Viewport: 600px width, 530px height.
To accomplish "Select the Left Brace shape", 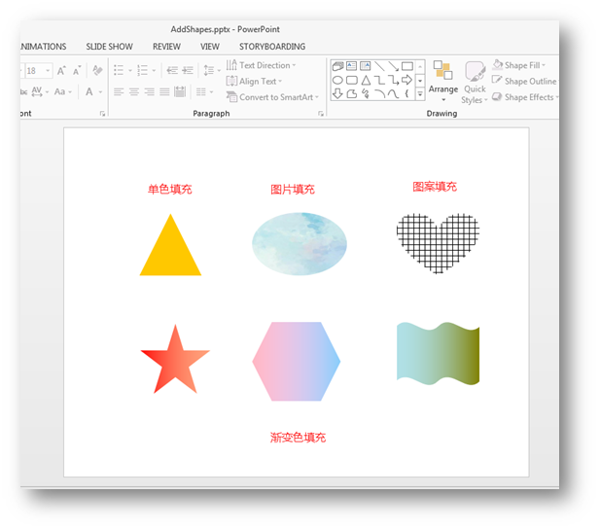I will (406, 93).
